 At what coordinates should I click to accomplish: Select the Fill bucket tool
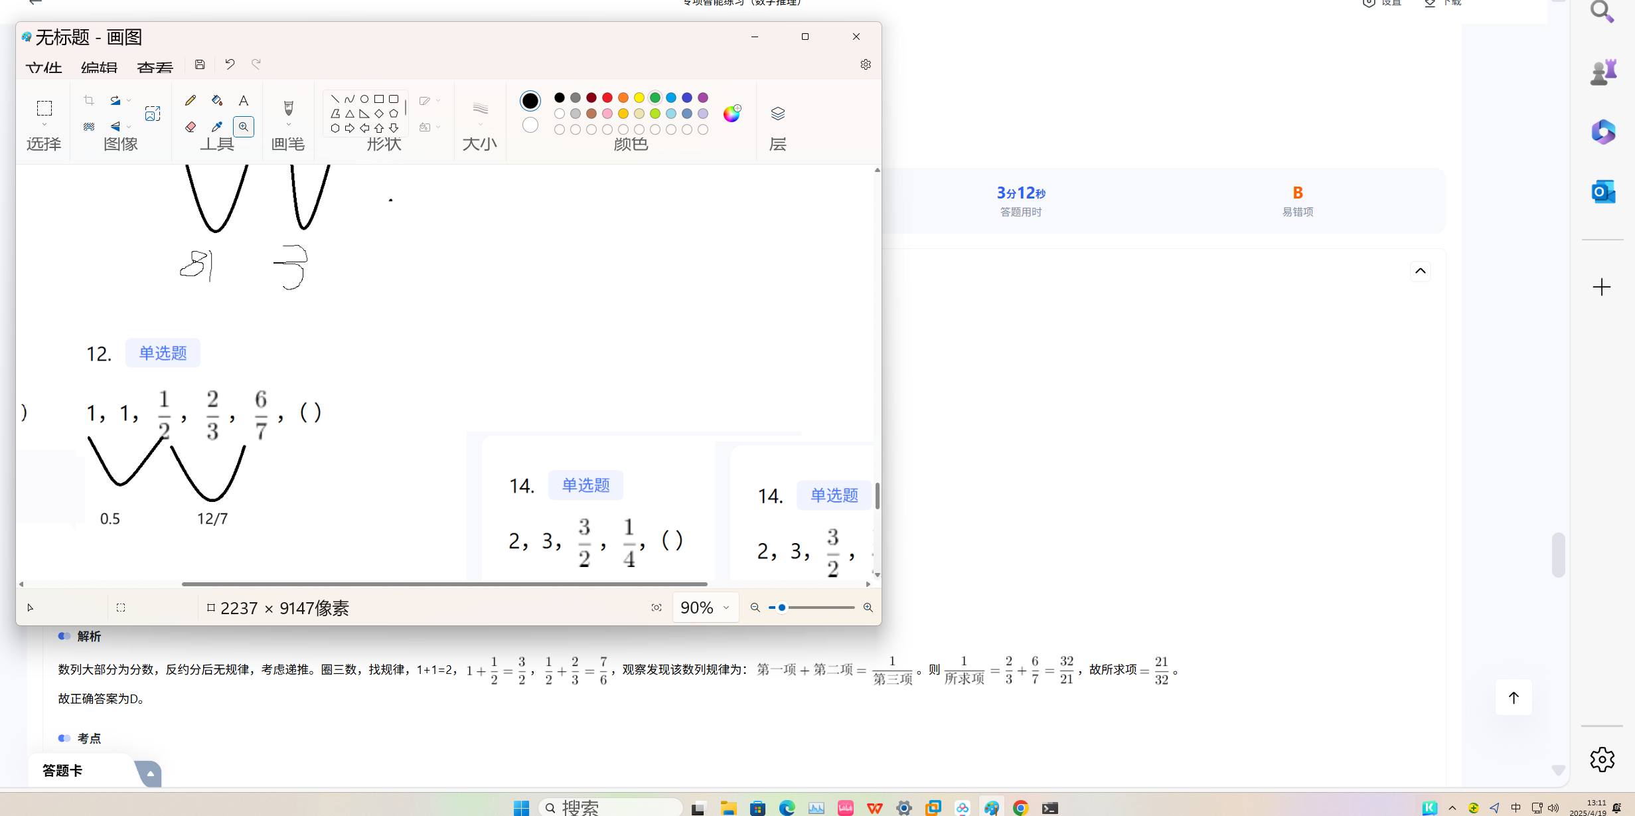point(217,100)
